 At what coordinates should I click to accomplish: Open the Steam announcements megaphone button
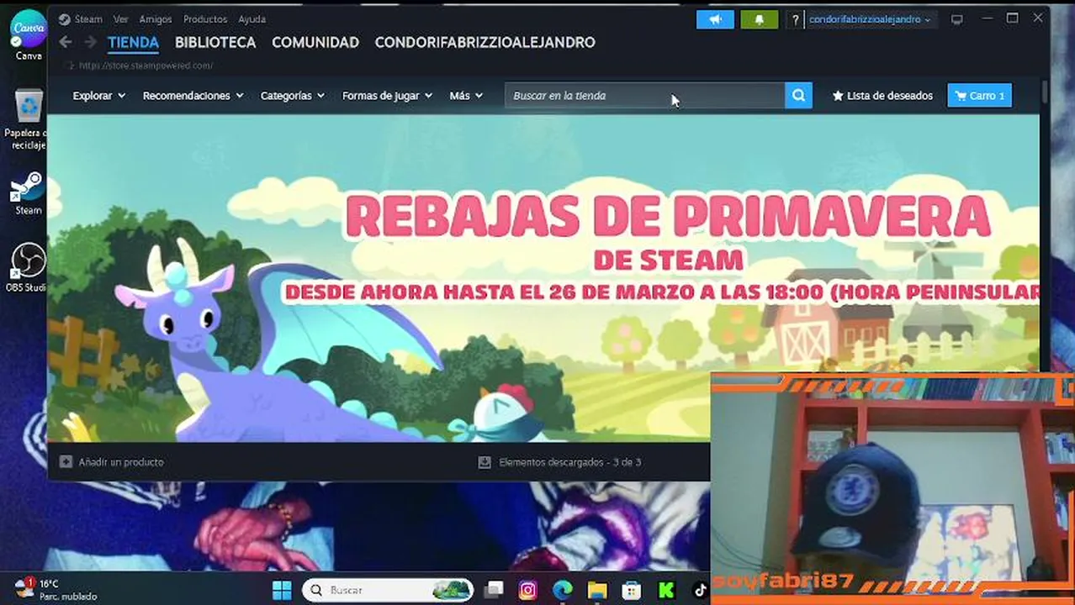(x=715, y=19)
